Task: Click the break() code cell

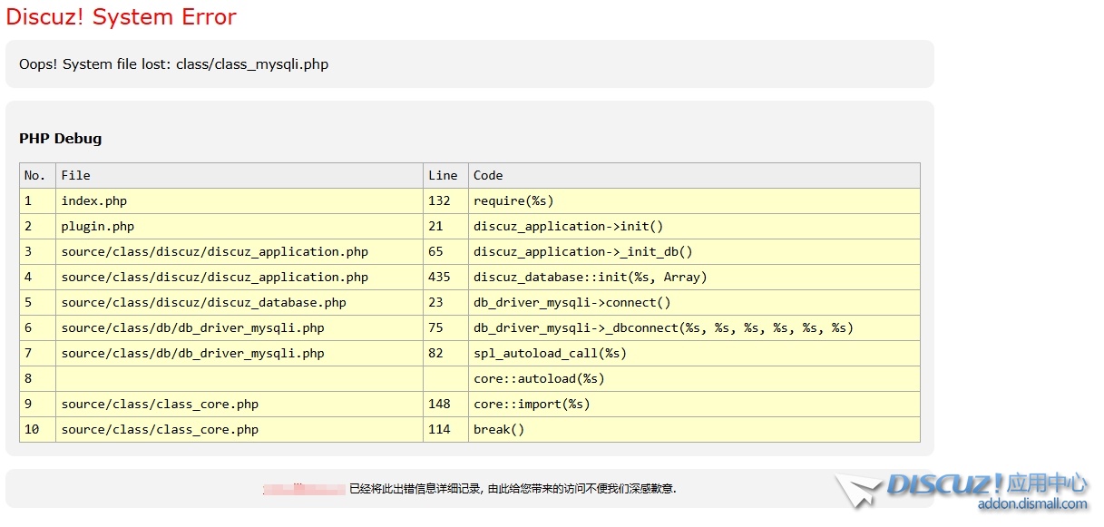Action: pos(499,429)
